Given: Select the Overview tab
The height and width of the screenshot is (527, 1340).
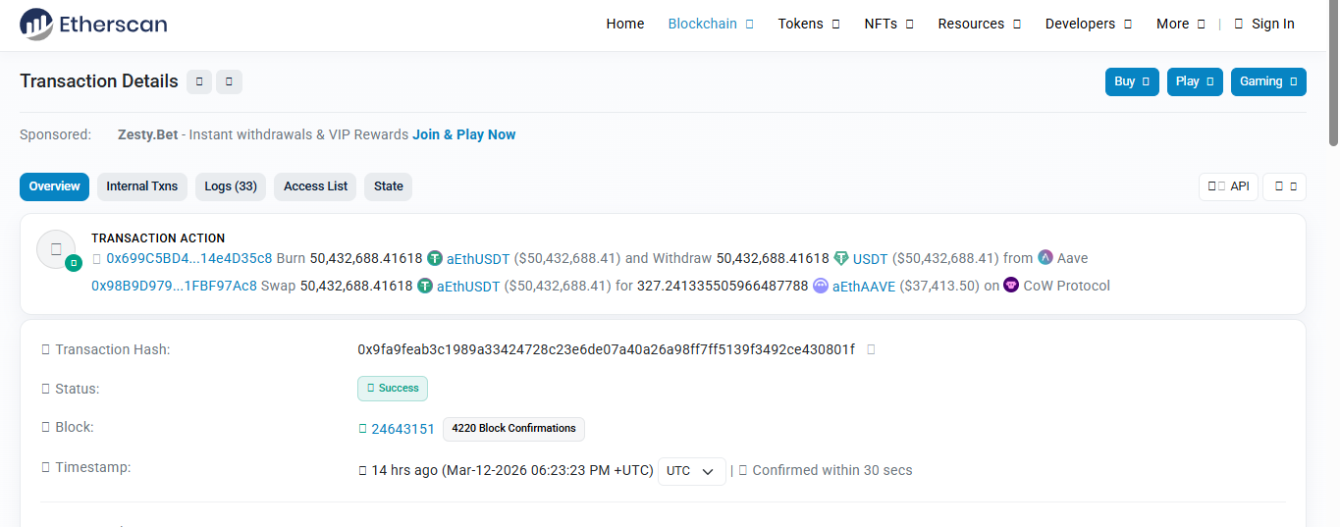Looking at the screenshot, I should click(x=54, y=186).
